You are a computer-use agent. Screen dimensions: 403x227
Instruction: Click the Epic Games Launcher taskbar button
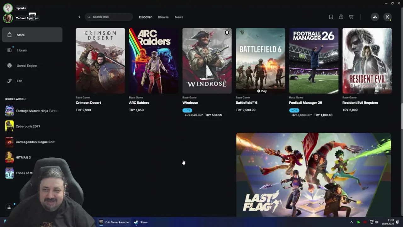pyautogui.click(x=115, y=222)
